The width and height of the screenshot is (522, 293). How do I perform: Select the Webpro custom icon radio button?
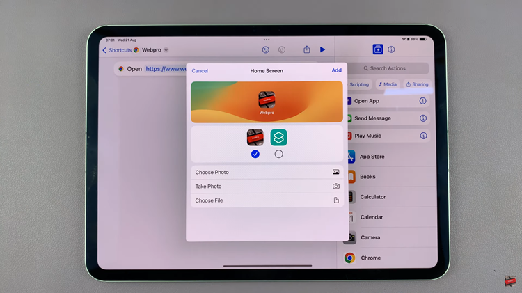(255, 154)
